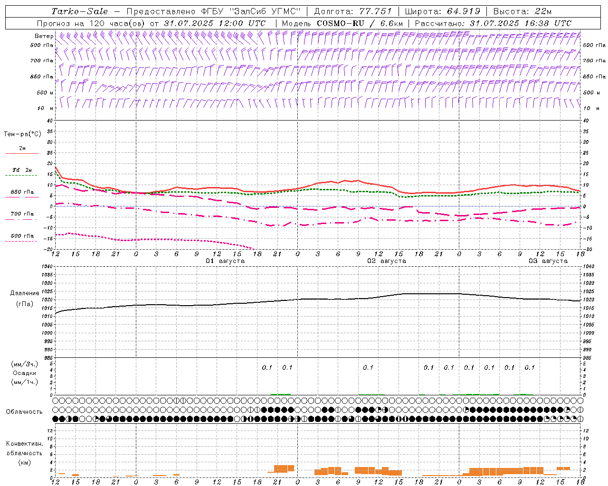The width and height of the screenshot is (608, 486).
Task: Click the 'Осадки' precipitation label
Action: [x=25, y=373]
